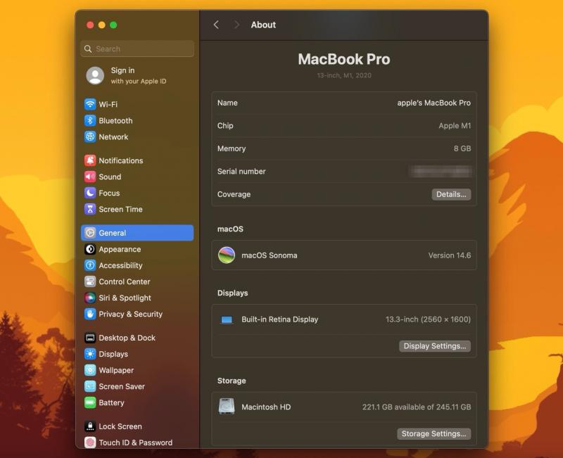The image size is (563, 458).
Task: Focus the Search field
Action: (137, 49)
